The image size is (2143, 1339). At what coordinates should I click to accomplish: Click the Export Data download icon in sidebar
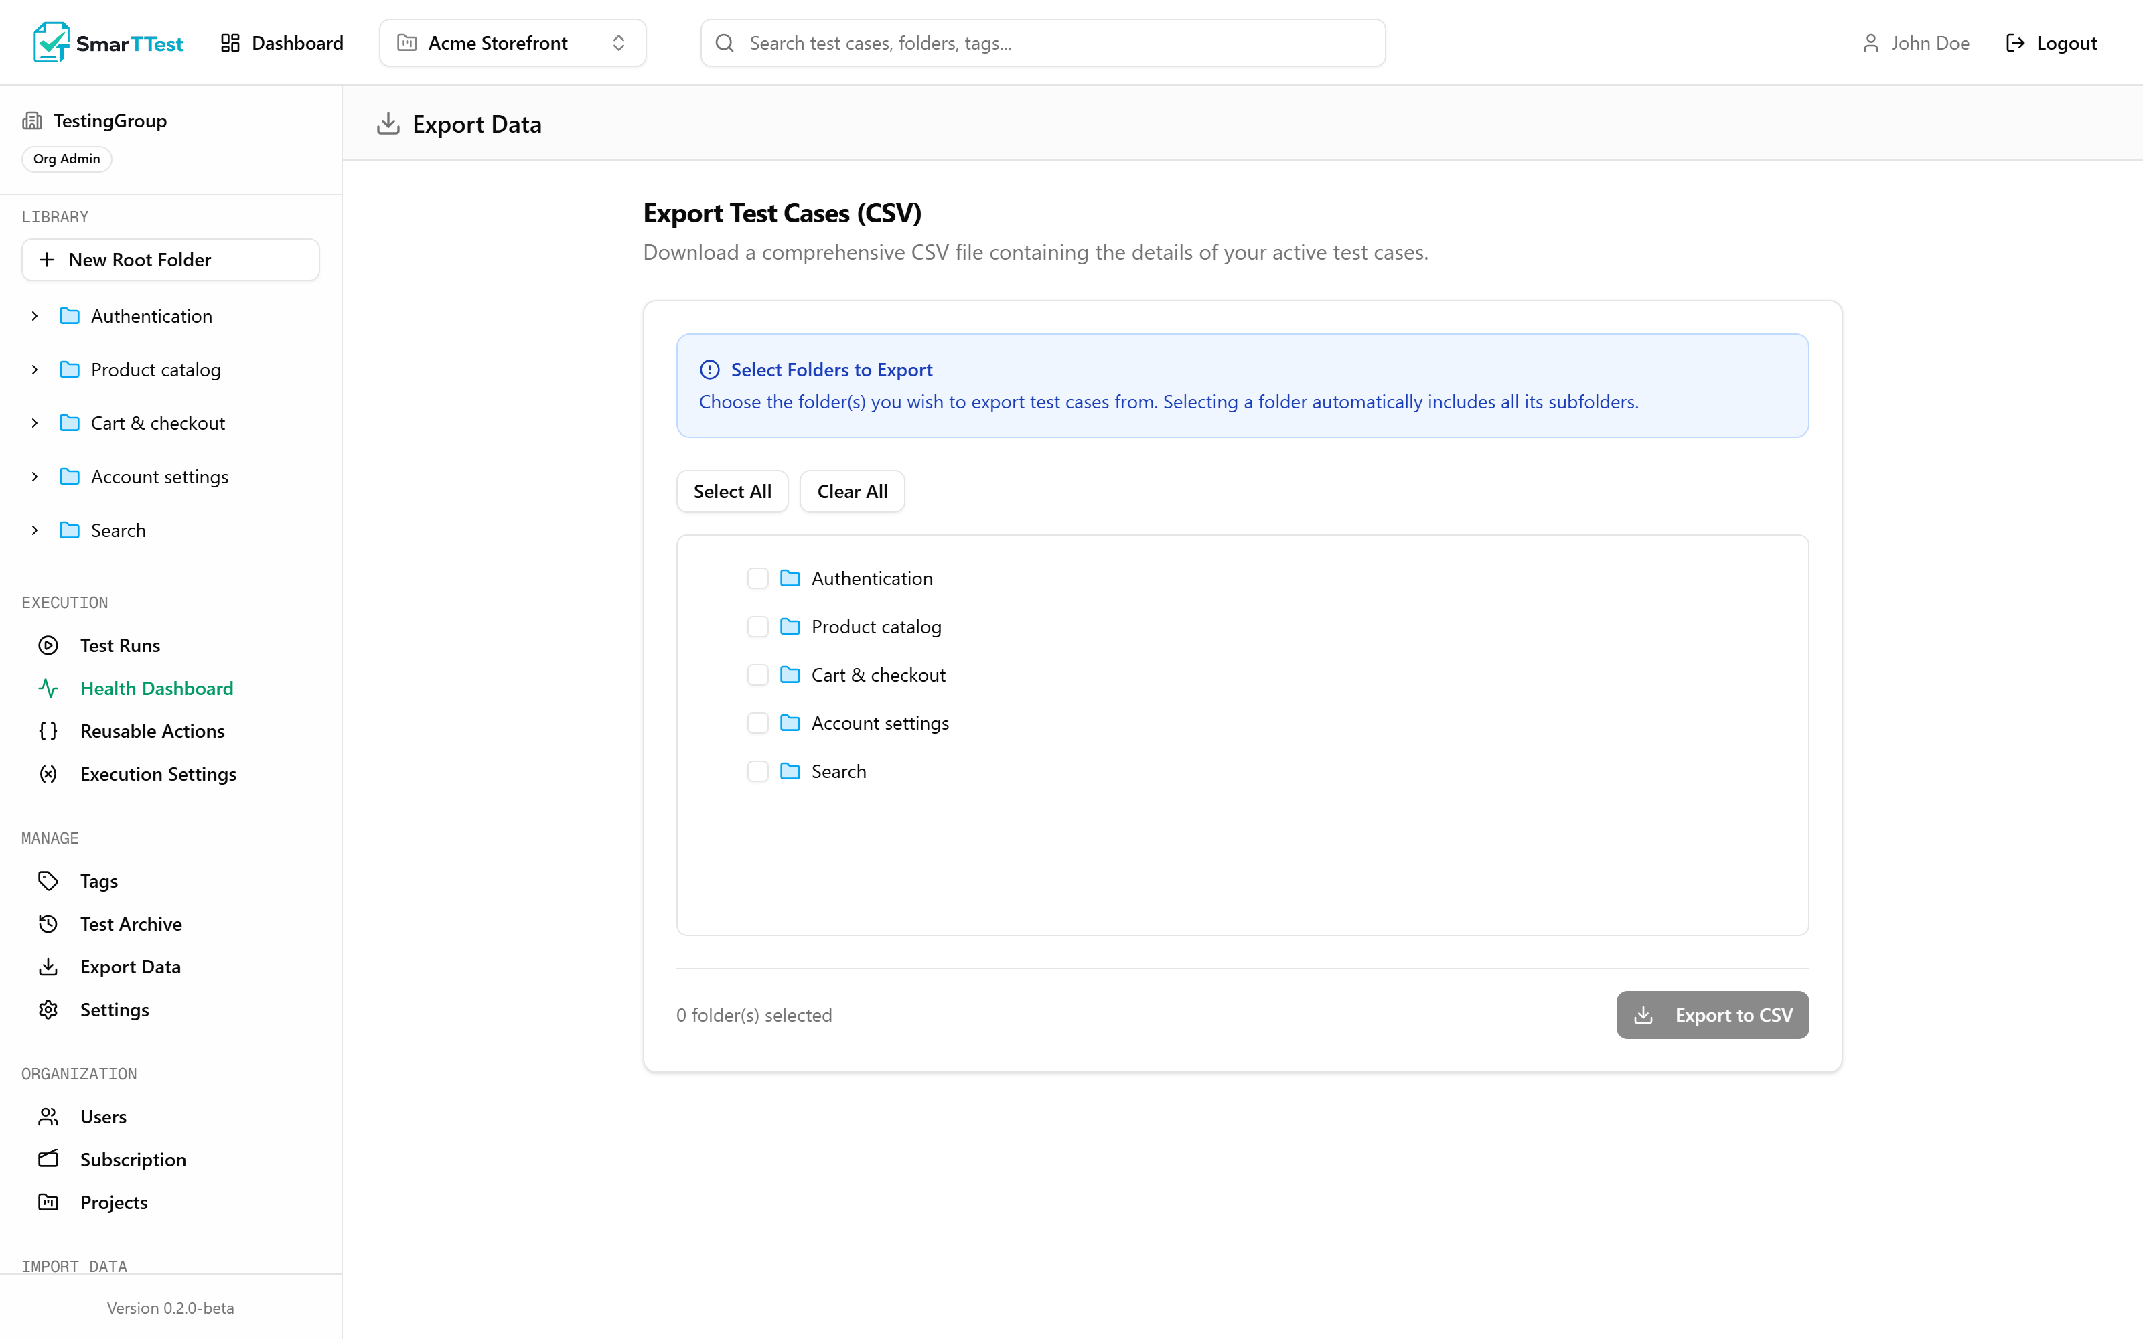coord(49,966)
